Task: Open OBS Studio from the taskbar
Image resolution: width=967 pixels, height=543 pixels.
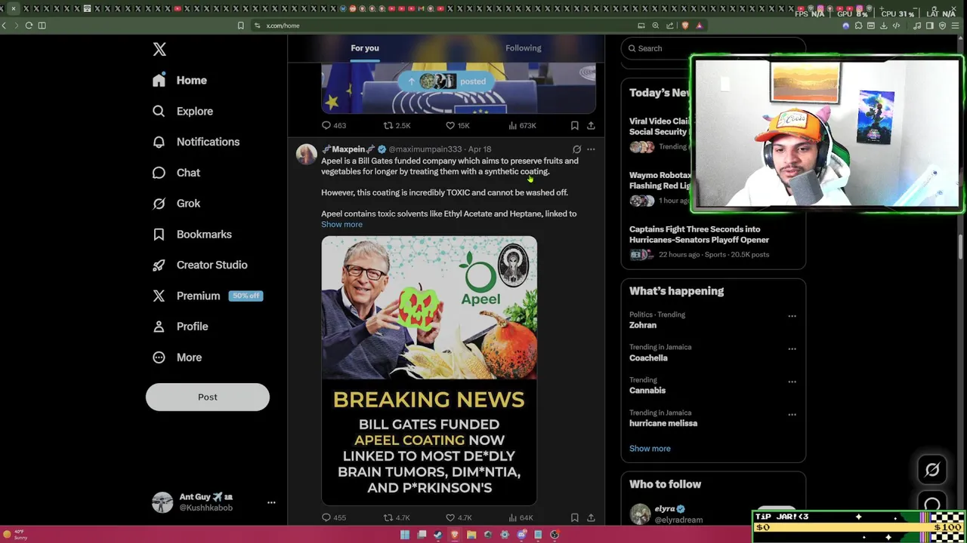Action: click(x=555, y=535)
